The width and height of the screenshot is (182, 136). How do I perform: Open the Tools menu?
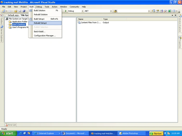tap(47, 7)
